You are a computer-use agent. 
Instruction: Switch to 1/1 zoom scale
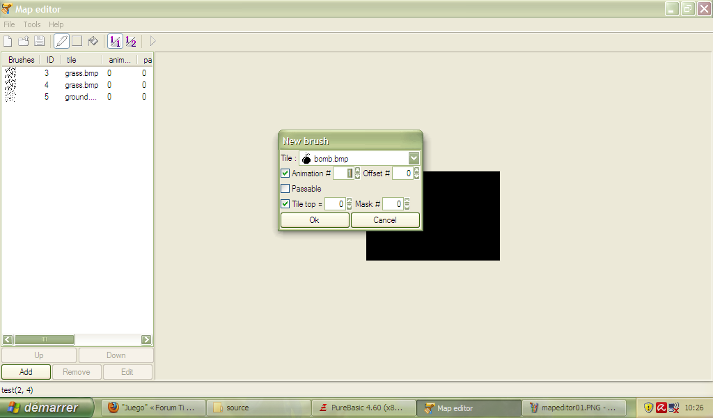115,41
